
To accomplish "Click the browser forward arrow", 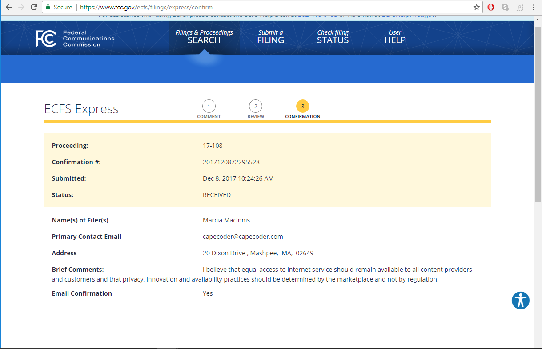I will (21, 7).
